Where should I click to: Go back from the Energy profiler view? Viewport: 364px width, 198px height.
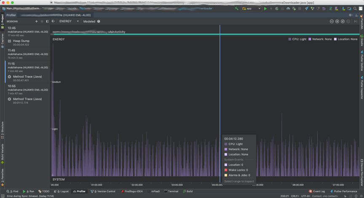pyautogui.click(x=53, y=21)
